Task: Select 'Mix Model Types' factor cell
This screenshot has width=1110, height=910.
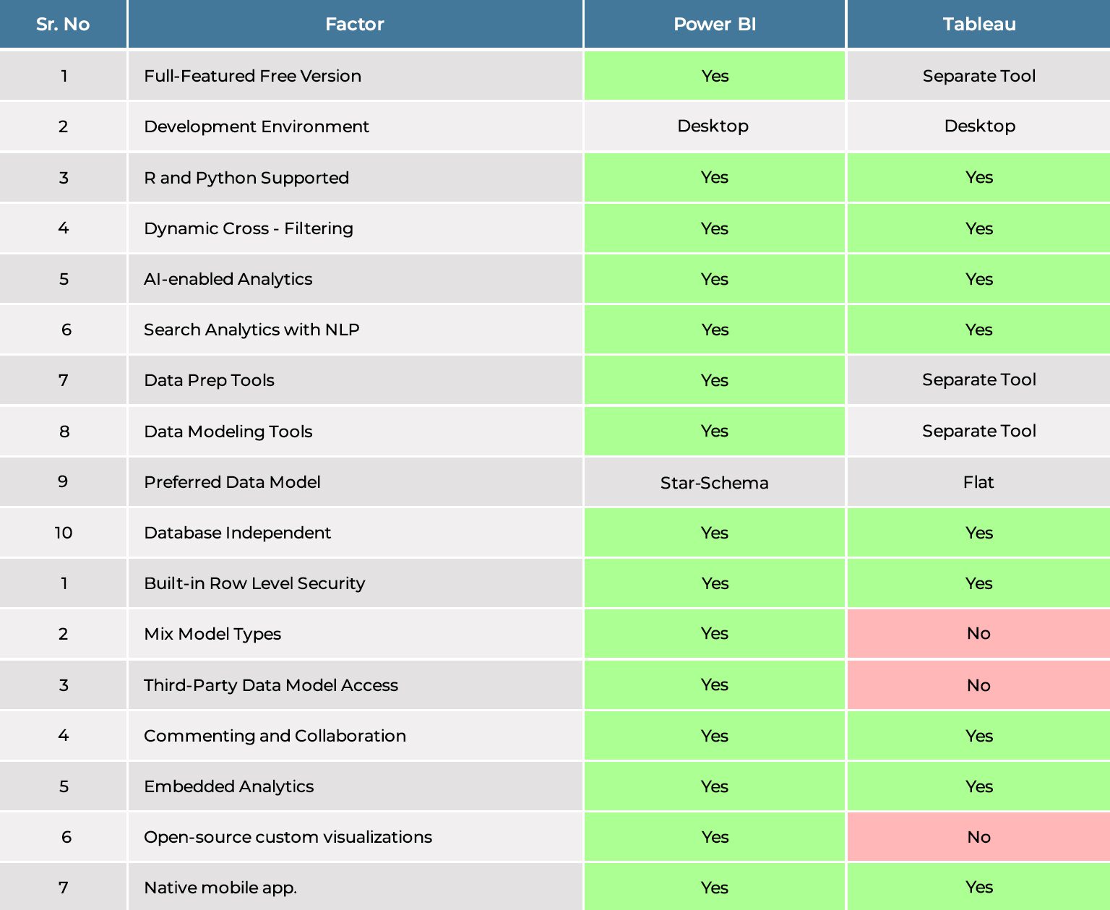Action: [x=355, y=634]
